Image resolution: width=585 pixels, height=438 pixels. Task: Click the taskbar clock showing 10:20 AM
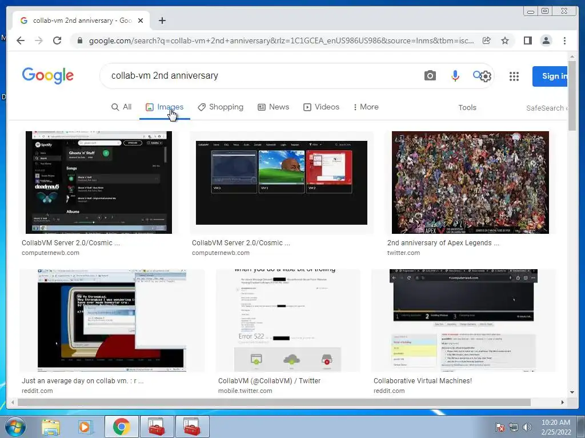pos(556,427)
